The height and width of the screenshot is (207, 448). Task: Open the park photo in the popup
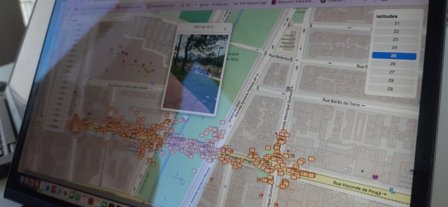coord(198,73)
